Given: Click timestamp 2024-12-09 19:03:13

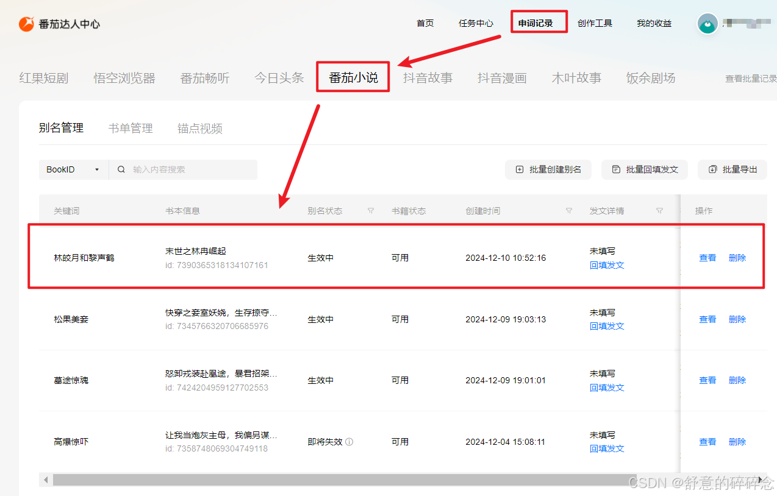Looking at the screenshot, I should pos(506,319).
